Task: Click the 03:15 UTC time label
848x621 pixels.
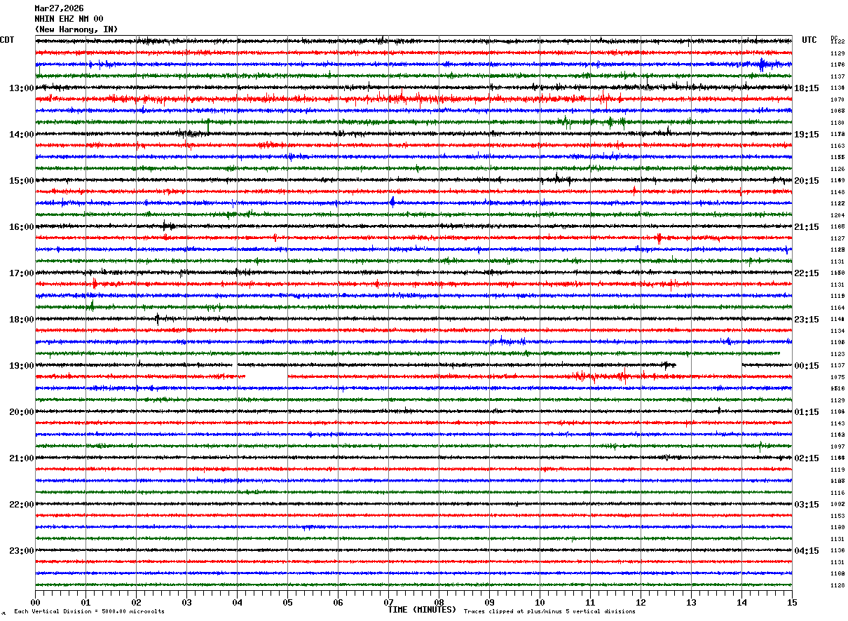Action: [x=807, y=505]
